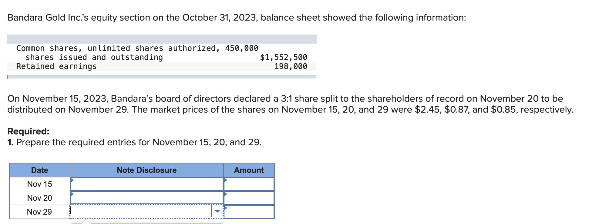Click the Nov 15 date cell
Image resolution: width=589 pixels, height=224 pixels.
39,184
